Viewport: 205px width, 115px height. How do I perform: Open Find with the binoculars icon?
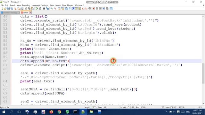[44, 9]
